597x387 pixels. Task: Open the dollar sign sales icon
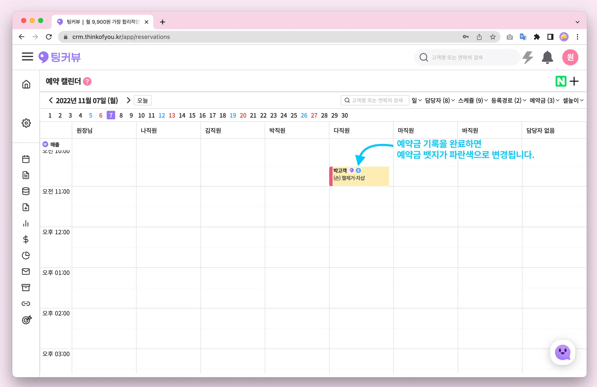coord(26,239)
